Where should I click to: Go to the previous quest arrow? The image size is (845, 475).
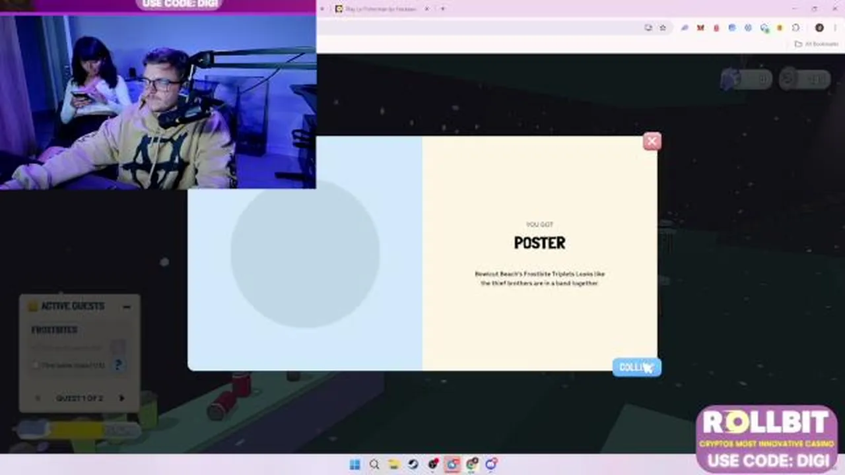click(38, 398)
